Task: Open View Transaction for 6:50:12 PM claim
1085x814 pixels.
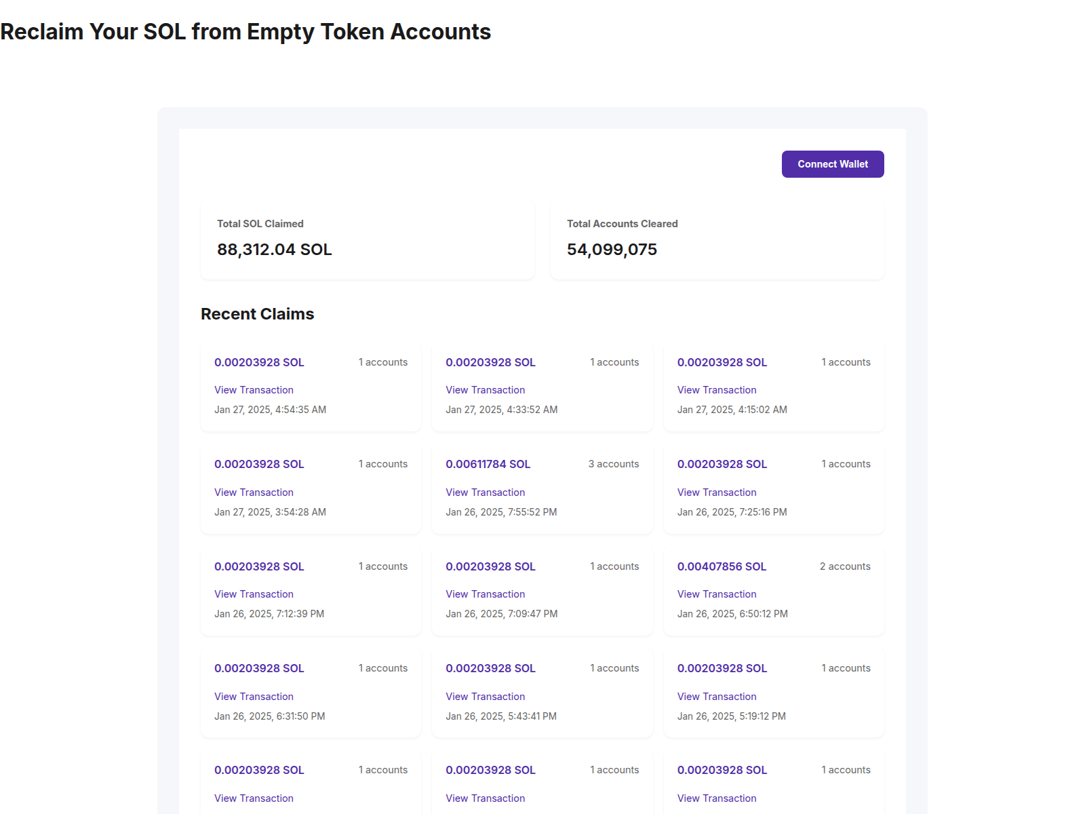Action: [717, 594]
